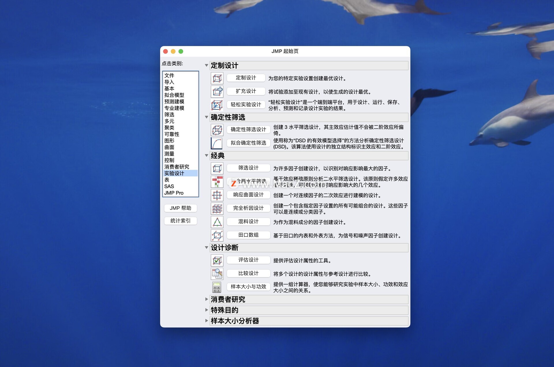The width and height of the screenshot is (554, 367).
Task: Click the 完全析因设计 button
Action: point(248,208)
